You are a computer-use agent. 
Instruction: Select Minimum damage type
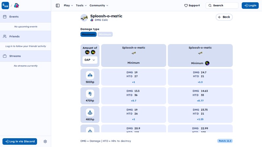point(105,34)
